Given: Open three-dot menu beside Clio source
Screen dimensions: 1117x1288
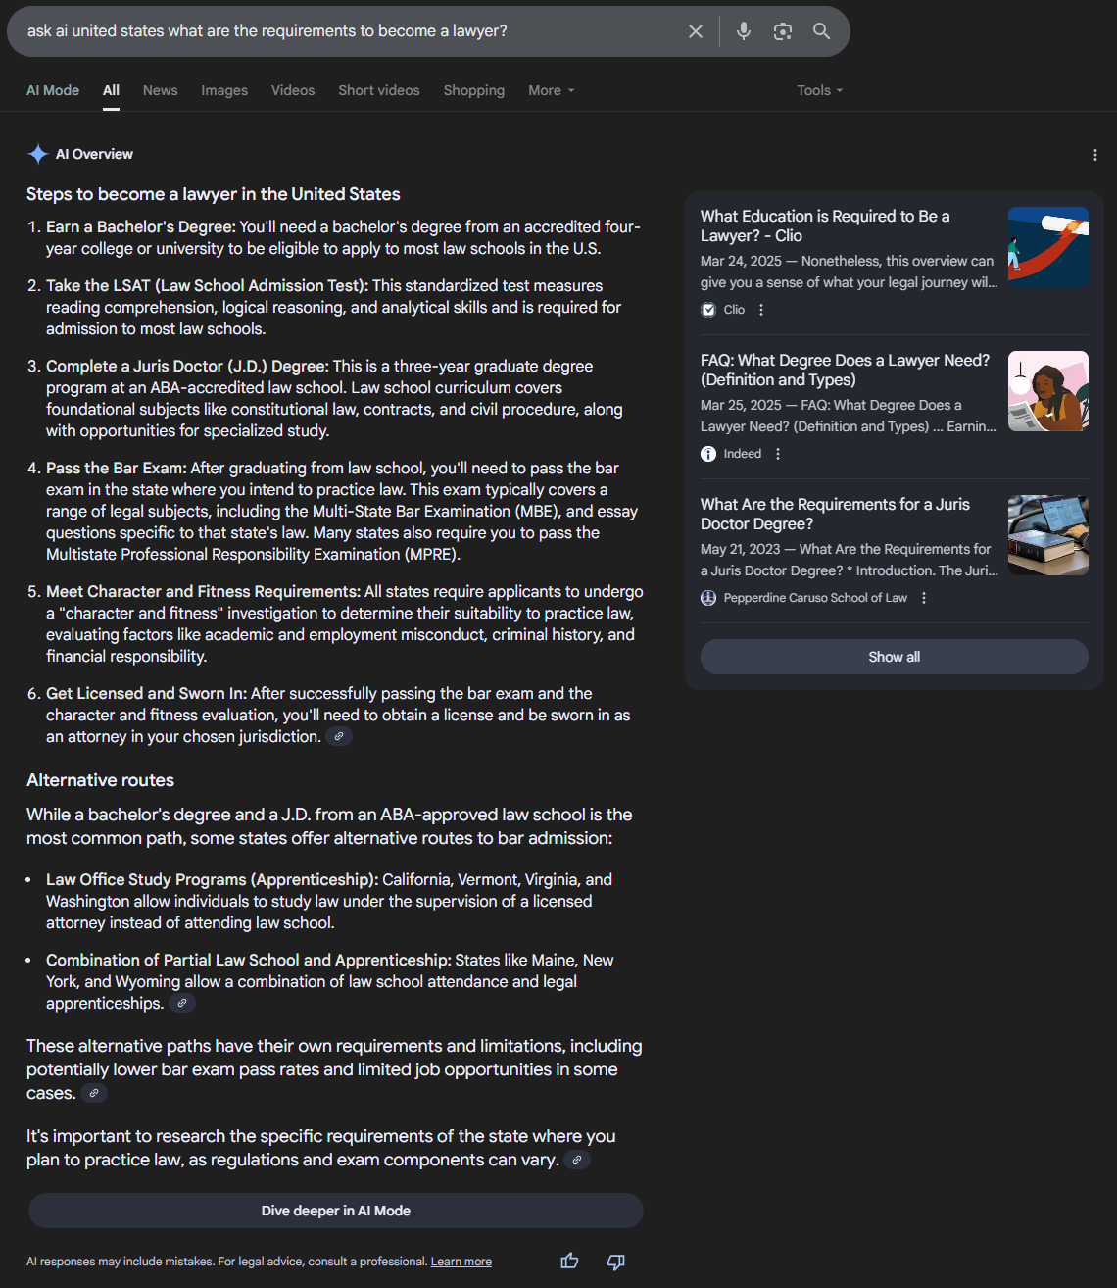Looking at the screenshot, I should [761, 310].
